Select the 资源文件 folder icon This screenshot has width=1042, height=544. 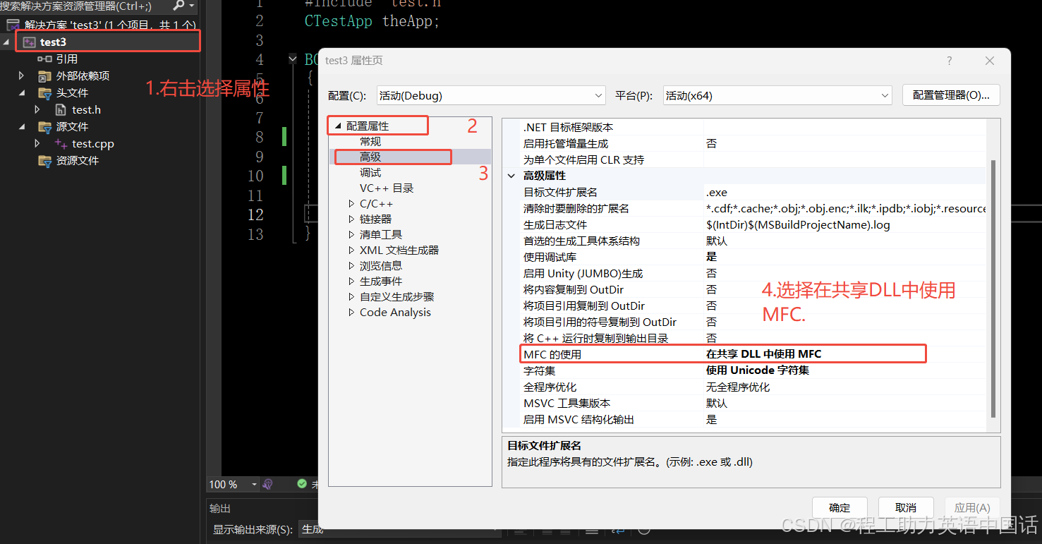43,160
